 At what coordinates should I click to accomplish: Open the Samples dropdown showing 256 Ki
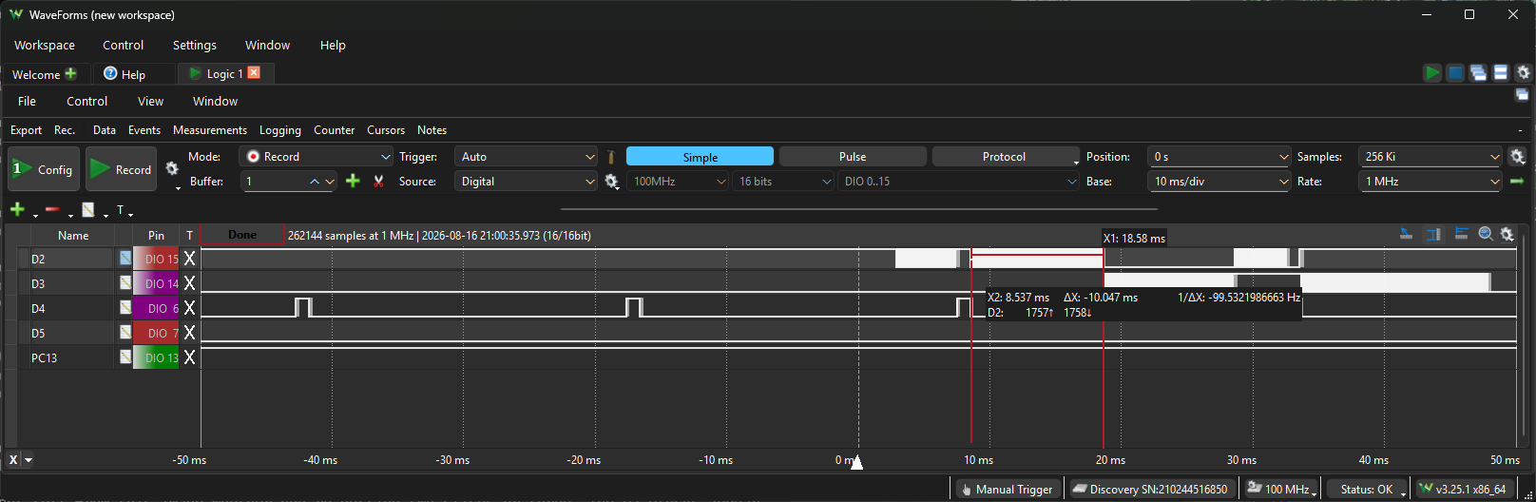click(1431, 157)
